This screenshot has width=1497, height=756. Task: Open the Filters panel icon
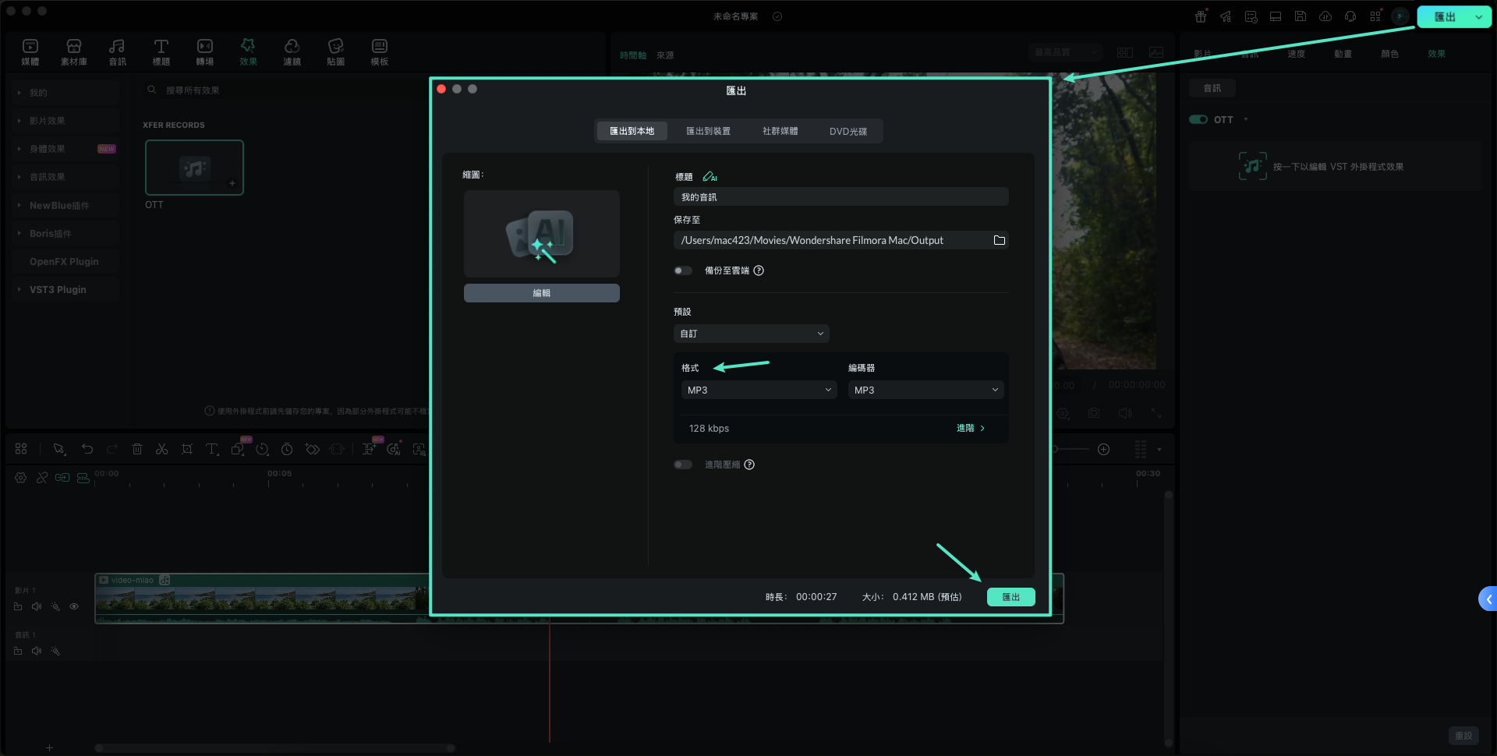pyautogui.click(x=292, y=51)
